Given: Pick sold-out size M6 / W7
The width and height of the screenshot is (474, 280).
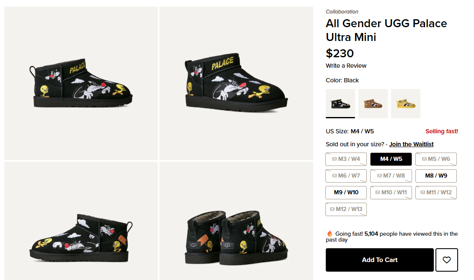Looking at the screenshot, I should pyautogui.click(x=346, y=176).
